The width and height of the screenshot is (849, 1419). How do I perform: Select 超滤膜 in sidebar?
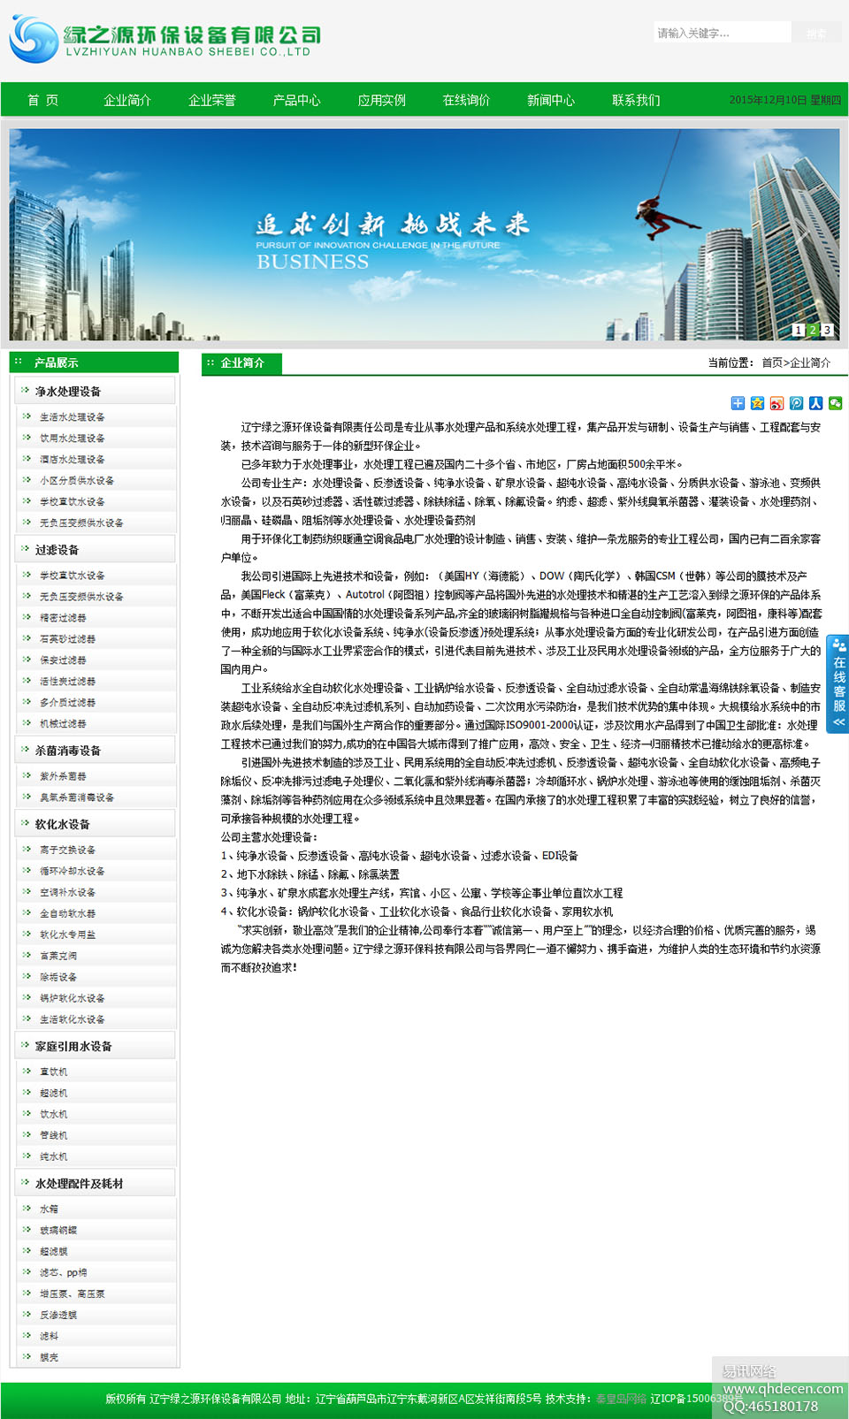coord(54,1251)
